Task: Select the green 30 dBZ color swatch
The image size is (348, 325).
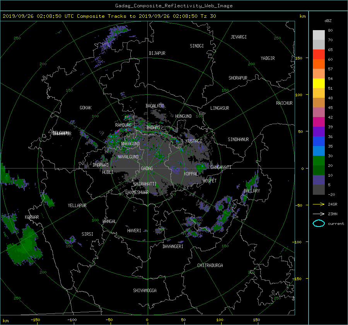Action: [319, 161]
